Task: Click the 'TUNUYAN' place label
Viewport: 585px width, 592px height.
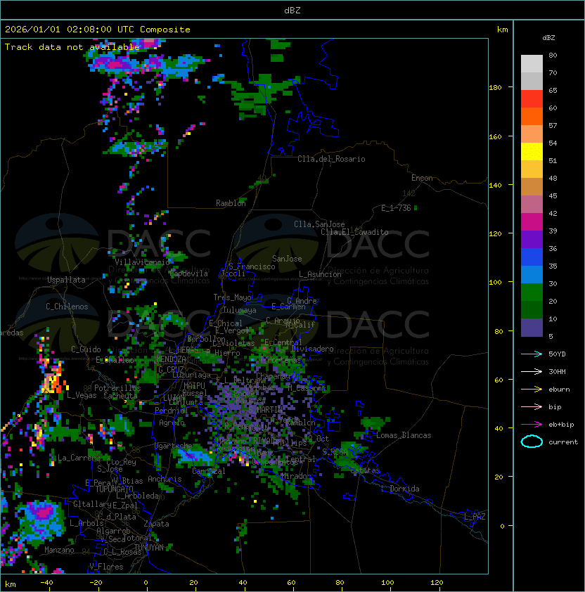Action: coord(149,548)
